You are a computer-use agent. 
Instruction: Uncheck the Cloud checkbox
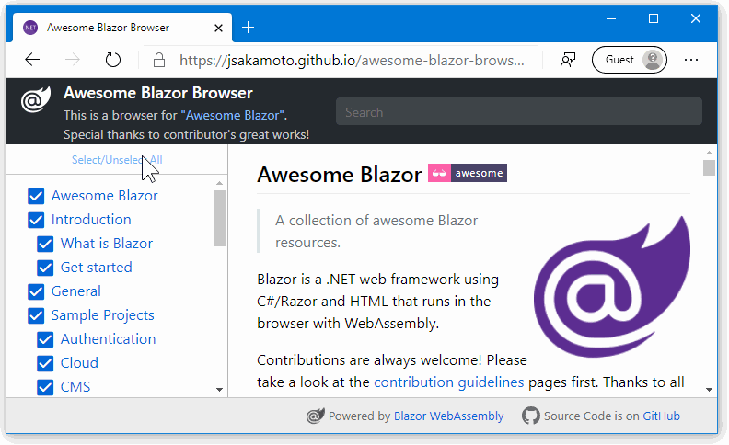[45, 363]
